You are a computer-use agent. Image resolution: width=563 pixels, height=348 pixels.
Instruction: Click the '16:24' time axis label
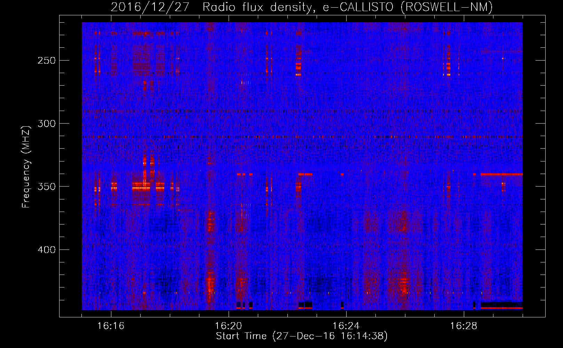coord(346,326)
